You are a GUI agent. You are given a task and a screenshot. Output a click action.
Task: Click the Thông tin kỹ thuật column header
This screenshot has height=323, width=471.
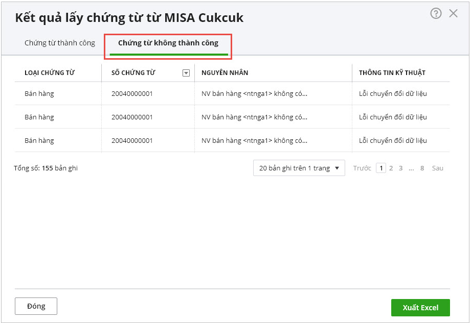point(392,73)
